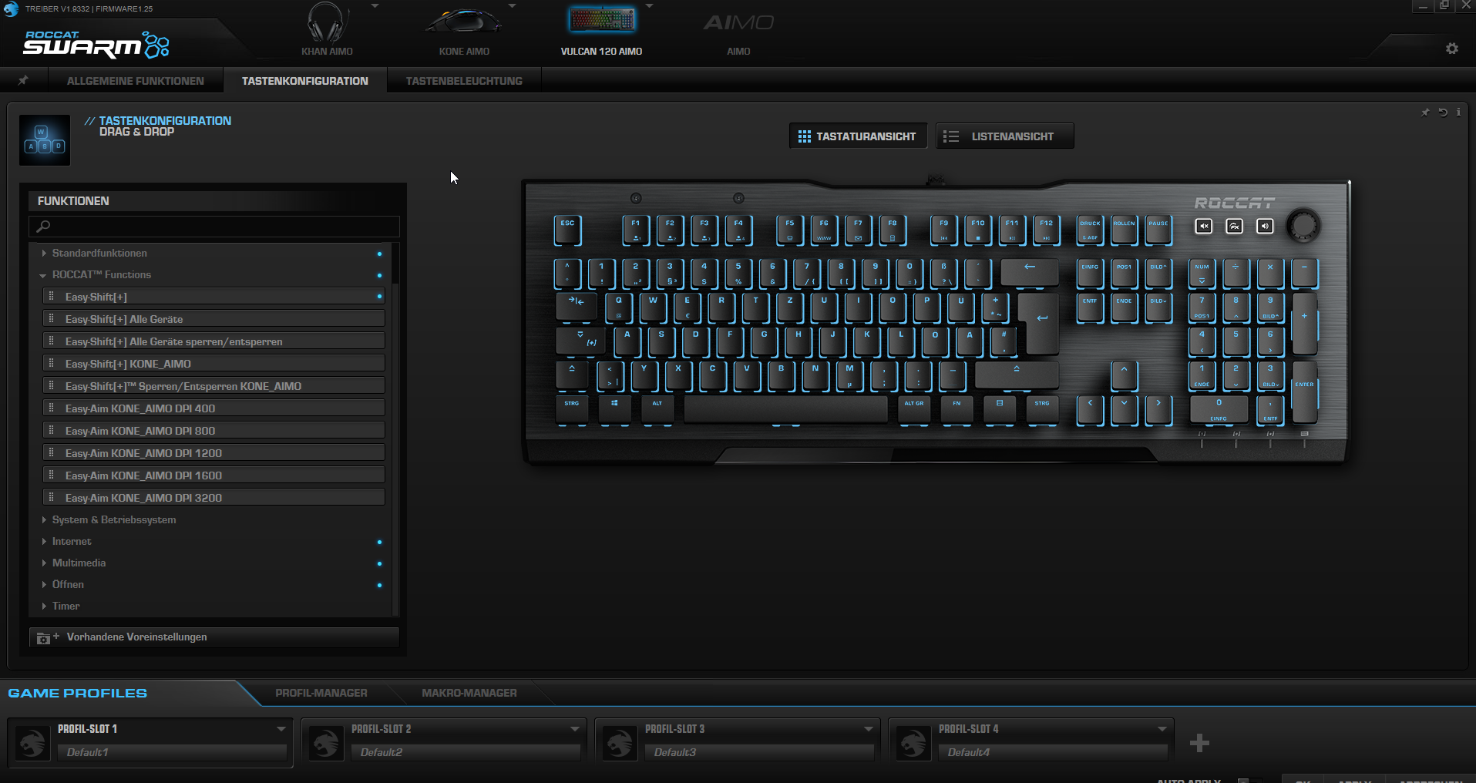Select Easy-Aim KONE_AIMO DPI 3200 function
This screenshot has height=783, width=1476.
point(214,498)
